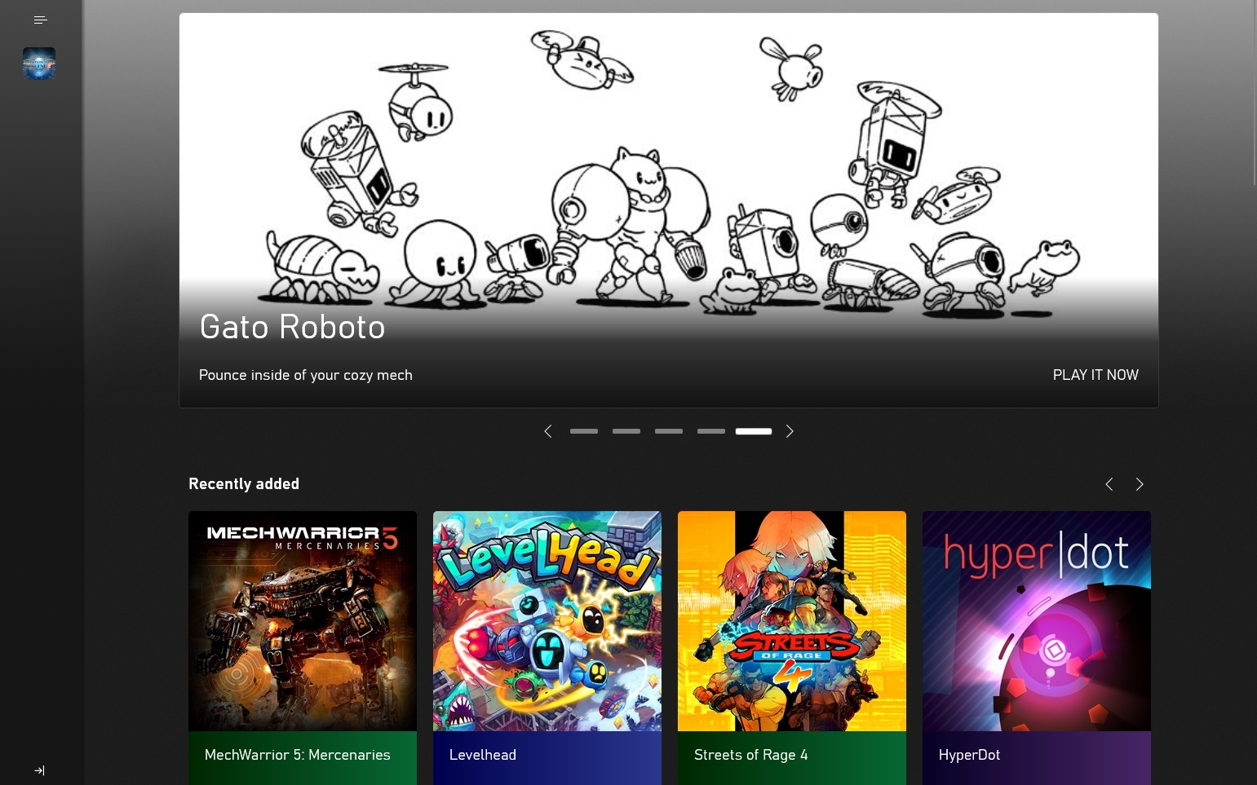The height and width of the screenshot is (785, 1257).
Task: Jump to second carousel slide indicator
Action: [626, 431]
